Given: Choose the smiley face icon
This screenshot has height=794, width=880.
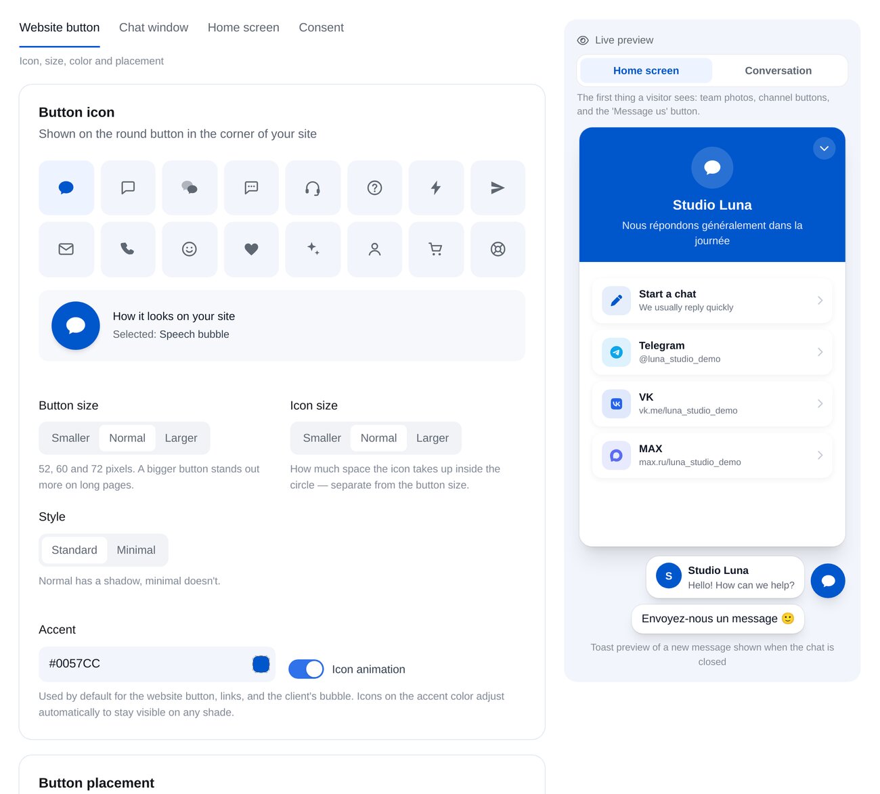Looking at the screenshot, I should click(190, 249).
